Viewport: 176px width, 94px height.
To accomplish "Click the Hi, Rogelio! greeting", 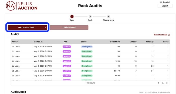I will (165, 2).
